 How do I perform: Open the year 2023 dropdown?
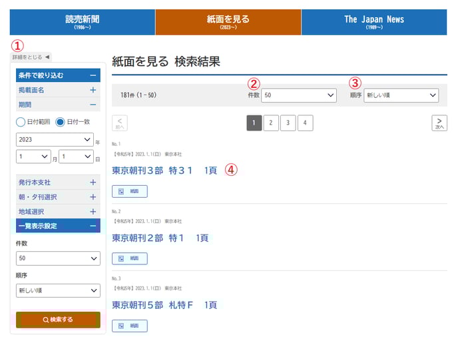pyautogui.click(x=54, y=140)
